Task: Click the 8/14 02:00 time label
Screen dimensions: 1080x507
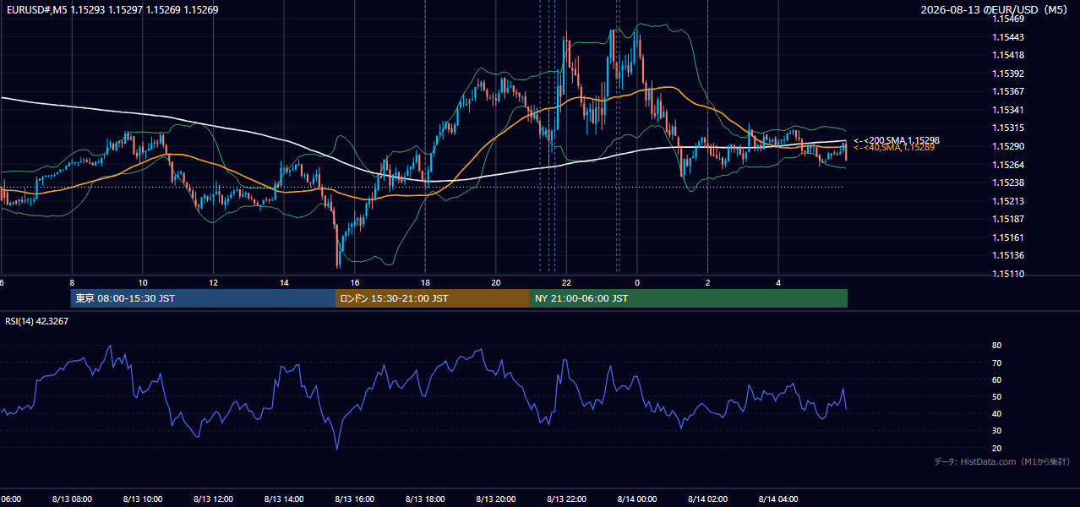Action: [707, 499]
